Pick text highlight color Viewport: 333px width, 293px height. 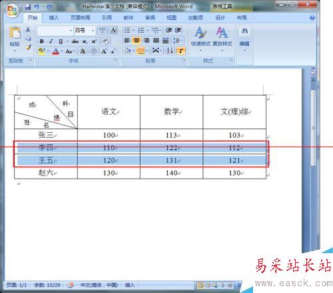click(x=41, y=51)
